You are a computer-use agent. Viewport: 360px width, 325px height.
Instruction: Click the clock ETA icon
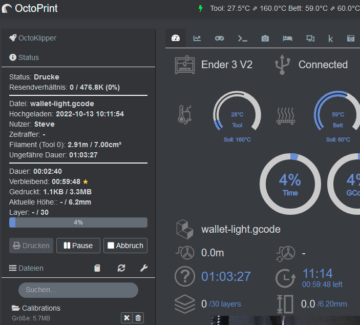pyautogui.click(x=286, y=278)
